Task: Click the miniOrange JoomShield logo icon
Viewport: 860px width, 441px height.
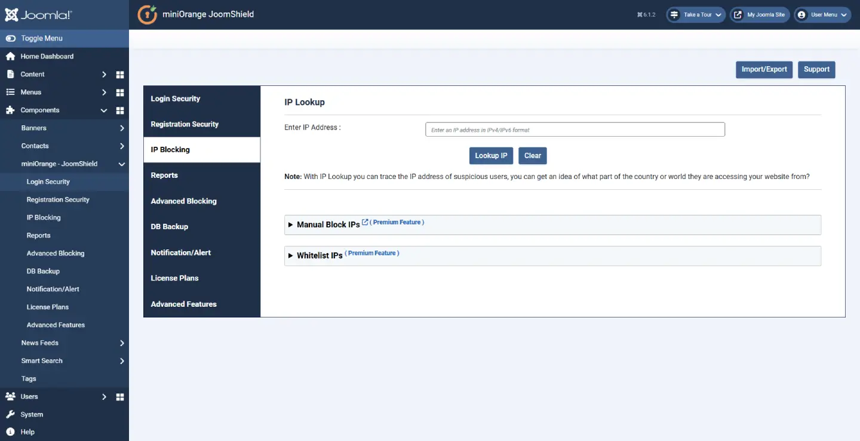Action: click(147, 14)
